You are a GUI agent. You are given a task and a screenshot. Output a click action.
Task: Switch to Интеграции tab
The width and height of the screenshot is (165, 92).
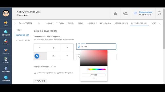[x=105, y=23]
